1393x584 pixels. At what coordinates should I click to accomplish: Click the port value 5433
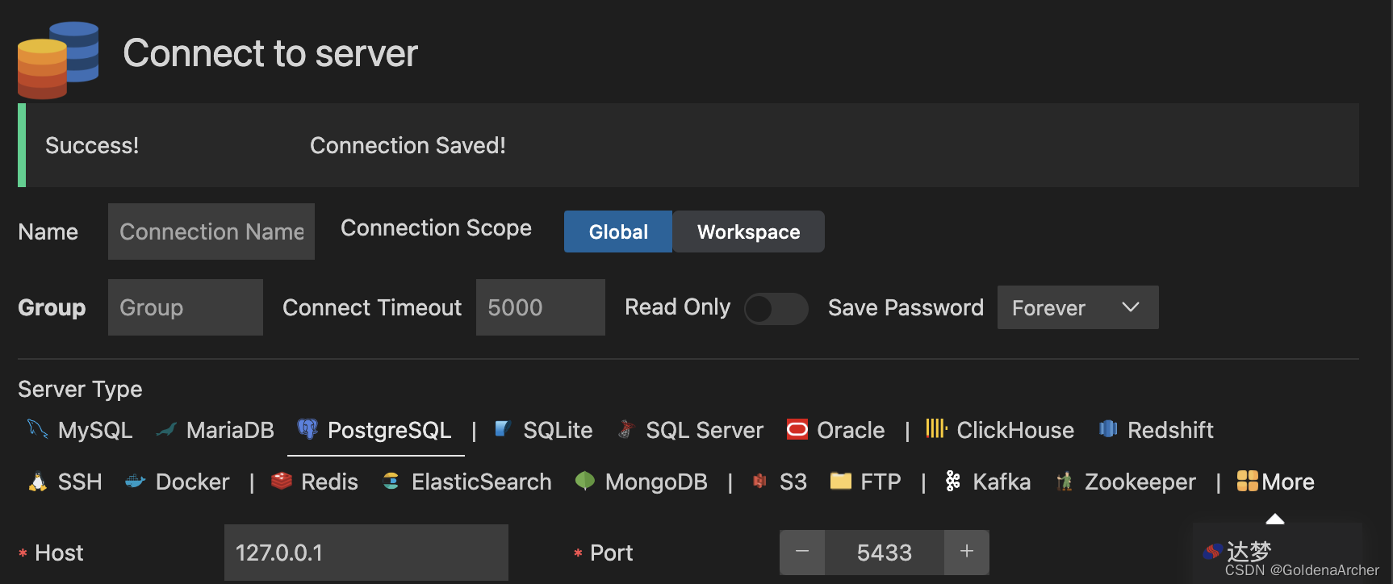pyautogui.click(x=885, y=553)
